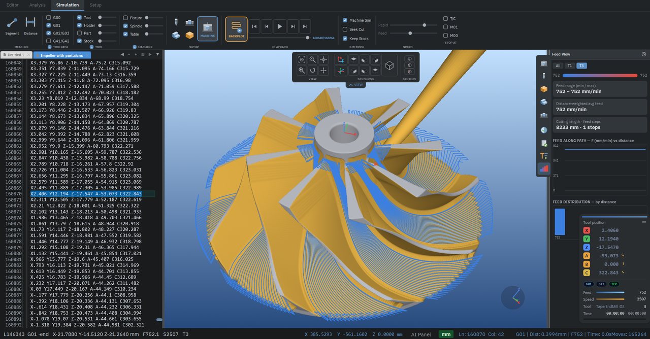The height and width of the screenshot is (339, 650).
Task: Open the tool setup icon
Action: [176, 23]
